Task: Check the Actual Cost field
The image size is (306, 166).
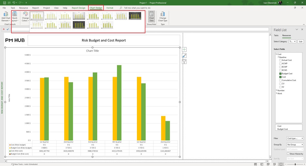Action: point(281,60)
